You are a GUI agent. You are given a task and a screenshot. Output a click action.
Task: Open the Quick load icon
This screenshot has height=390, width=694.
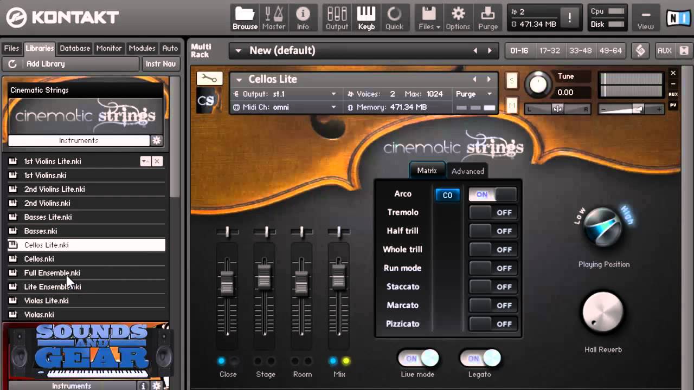point(394,18)
